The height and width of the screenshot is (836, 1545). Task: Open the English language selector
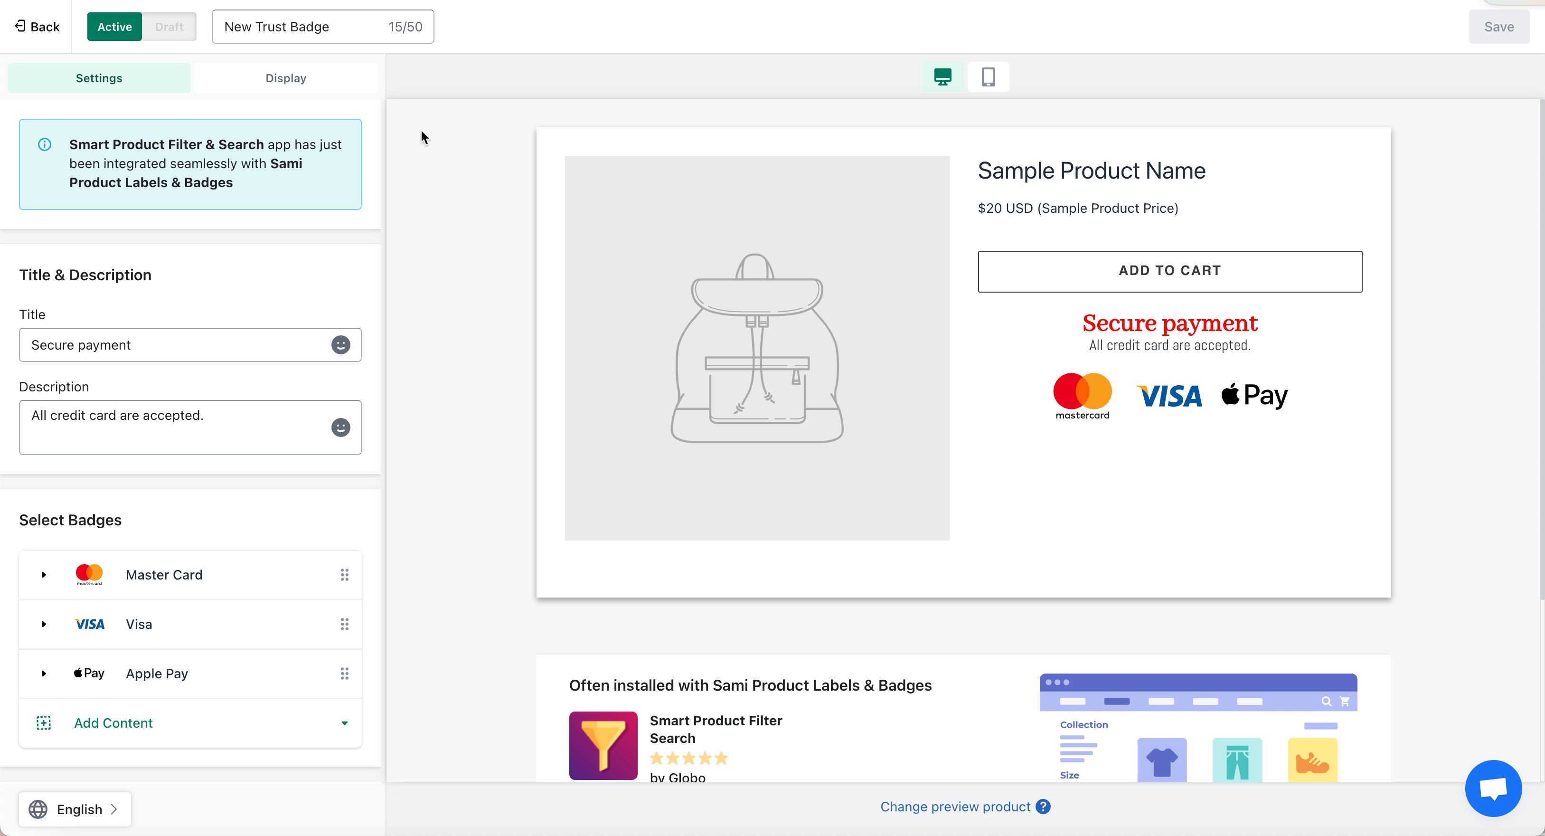click(x=75, y=809)
